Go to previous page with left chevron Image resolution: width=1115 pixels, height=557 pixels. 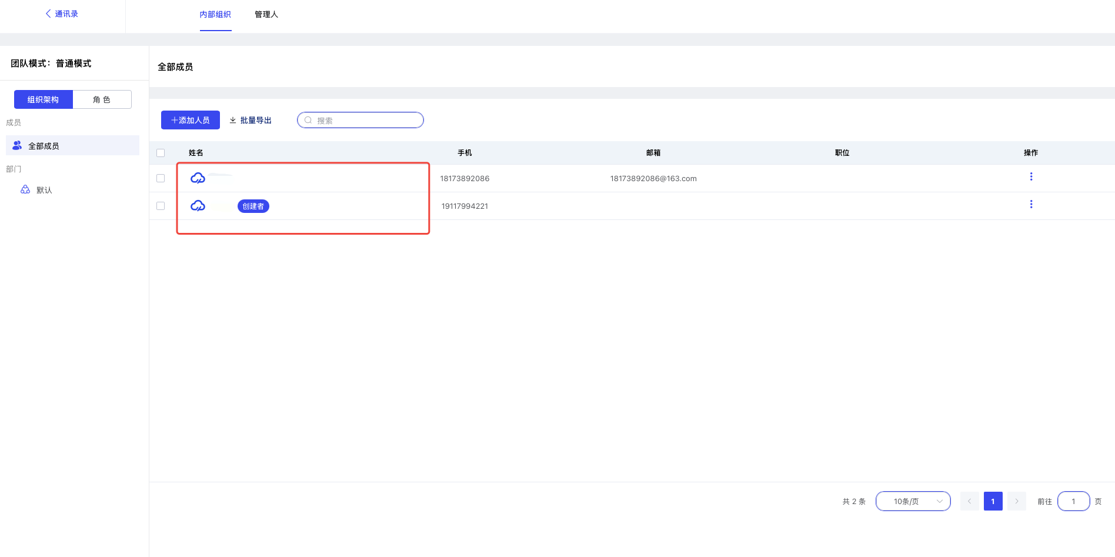pos(969,501)
